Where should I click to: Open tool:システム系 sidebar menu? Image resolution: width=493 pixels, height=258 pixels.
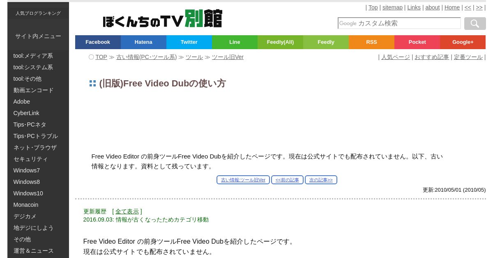pos(38,67)
